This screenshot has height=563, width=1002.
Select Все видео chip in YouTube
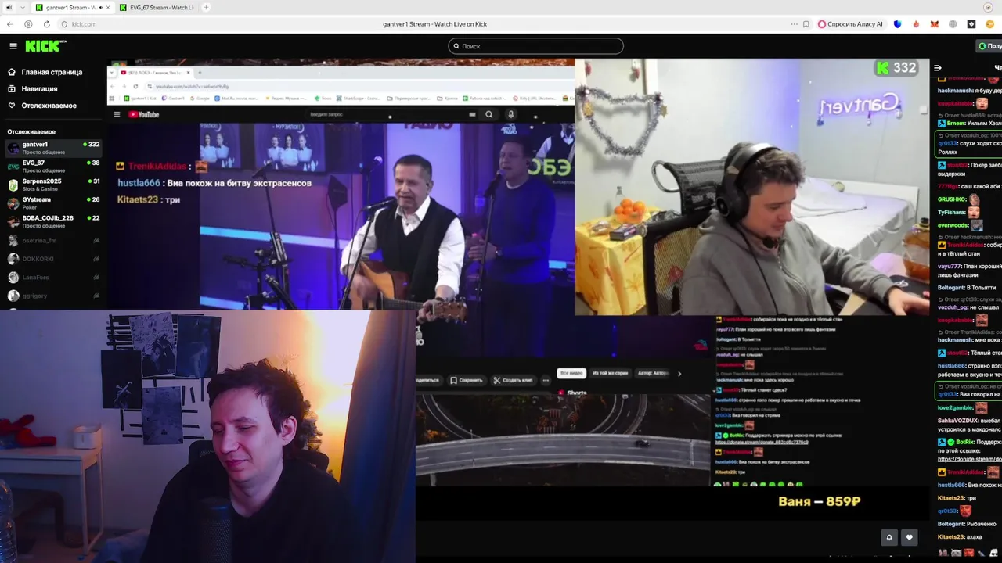571,373
